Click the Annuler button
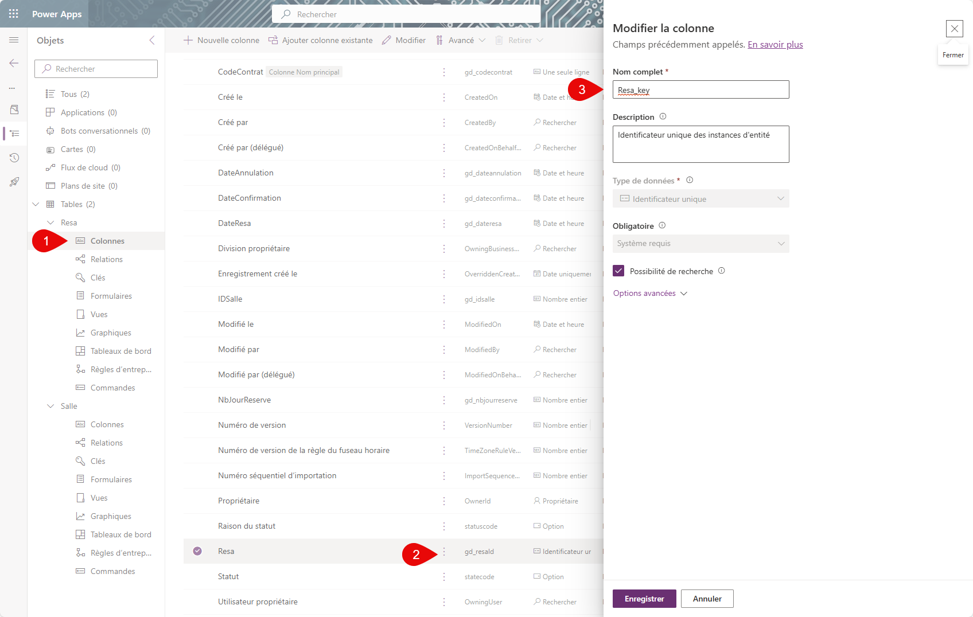Image resolution: width=973 pixels, height=617 pixels. coord(707,599)
